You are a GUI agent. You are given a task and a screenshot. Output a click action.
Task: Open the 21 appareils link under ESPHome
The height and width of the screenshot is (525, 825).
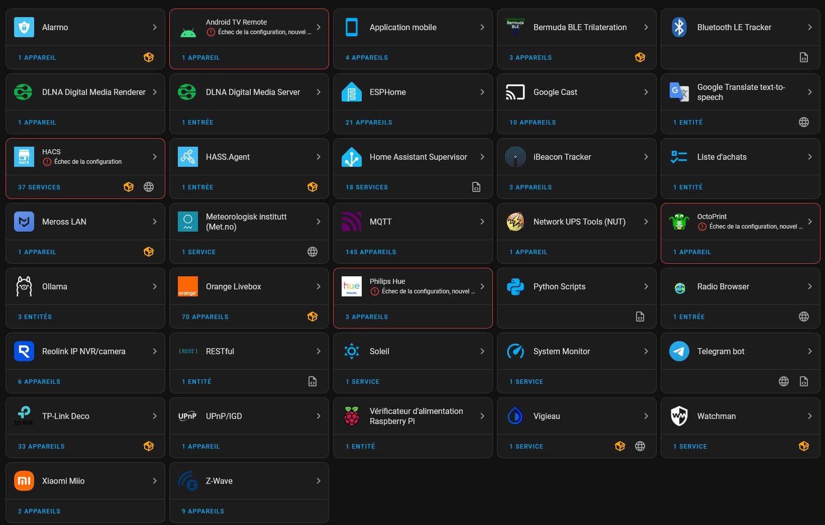(x=369, y=123)
